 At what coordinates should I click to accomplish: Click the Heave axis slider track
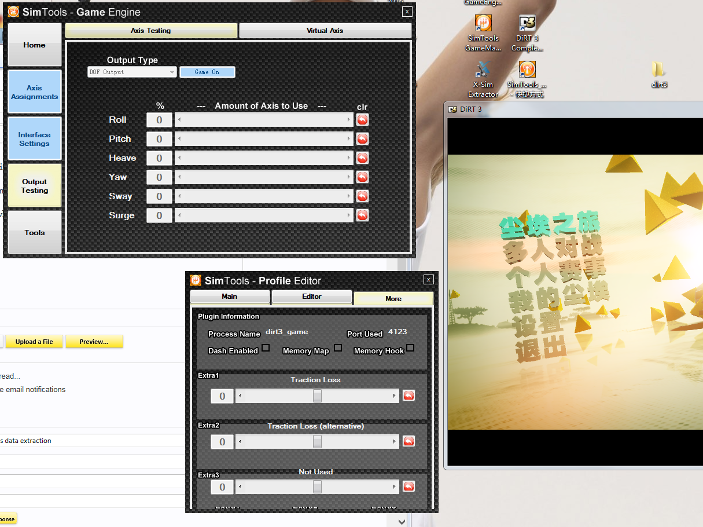click(x=264, y=158)
